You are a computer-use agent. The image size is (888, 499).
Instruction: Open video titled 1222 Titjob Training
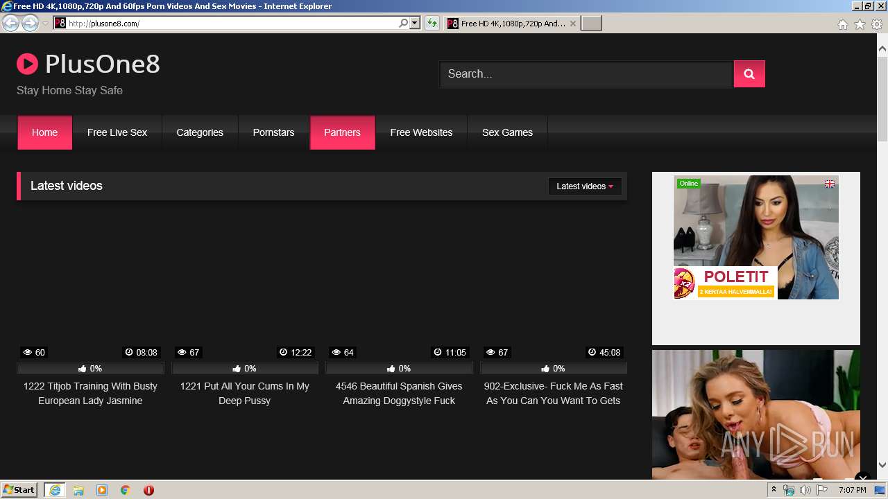tap(90, 394)
